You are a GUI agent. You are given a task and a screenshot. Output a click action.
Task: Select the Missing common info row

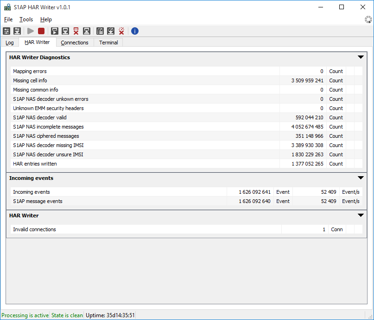point(186,90)
